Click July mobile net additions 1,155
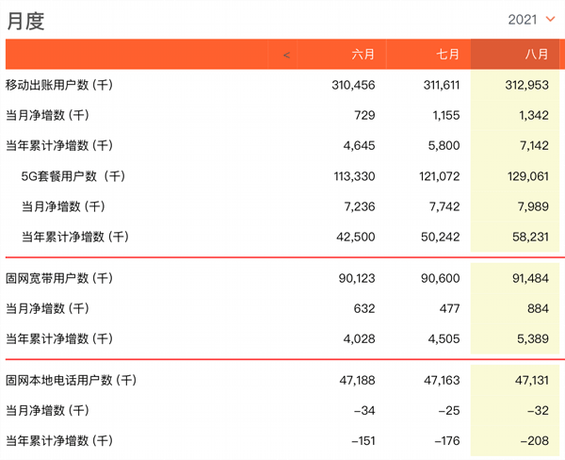The image size is (565, 460). coord(446,115)
